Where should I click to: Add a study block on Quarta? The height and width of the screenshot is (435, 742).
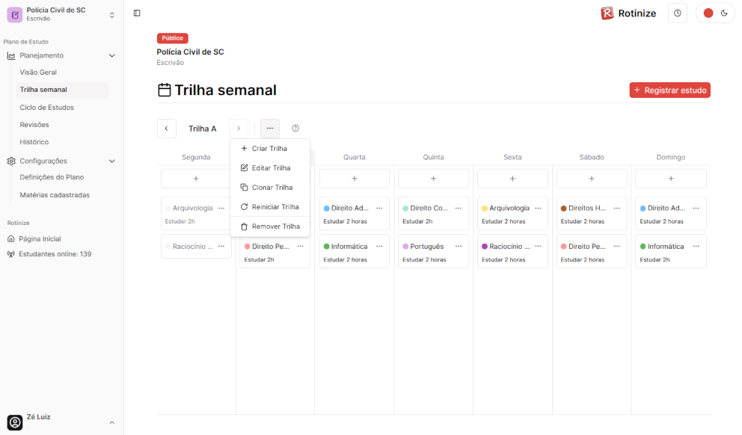point(355,179)
